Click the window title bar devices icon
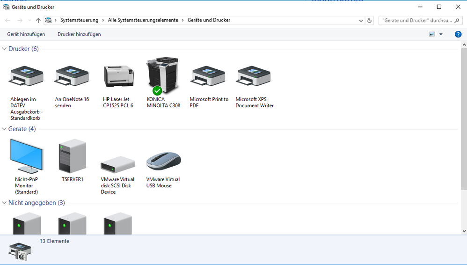 (6, 7)
